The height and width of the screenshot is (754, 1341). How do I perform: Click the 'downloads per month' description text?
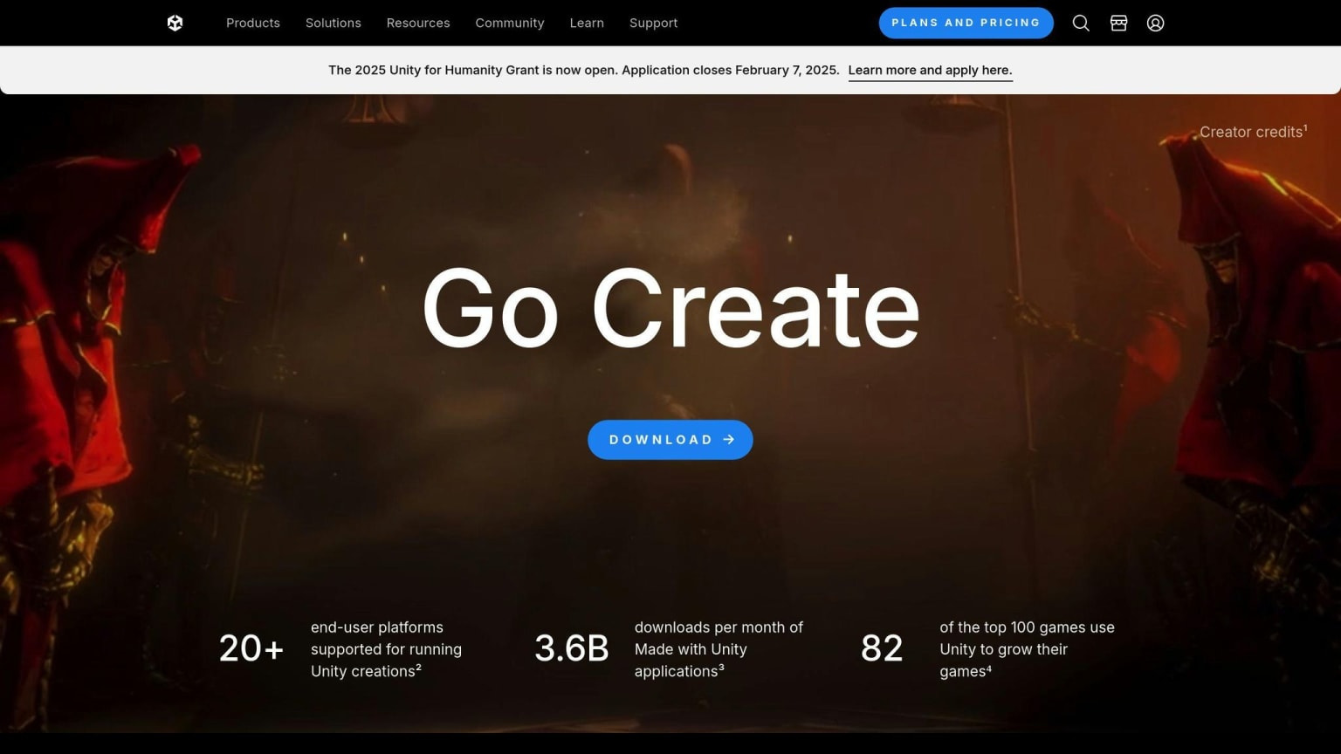tap(719, 649)
